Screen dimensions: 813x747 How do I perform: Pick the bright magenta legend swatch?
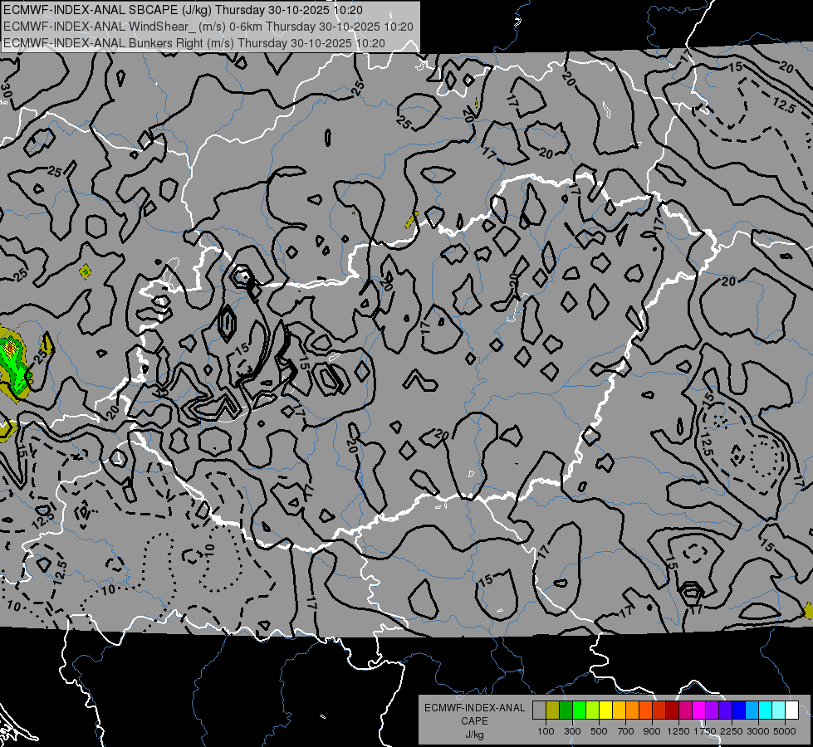(699, 710)
